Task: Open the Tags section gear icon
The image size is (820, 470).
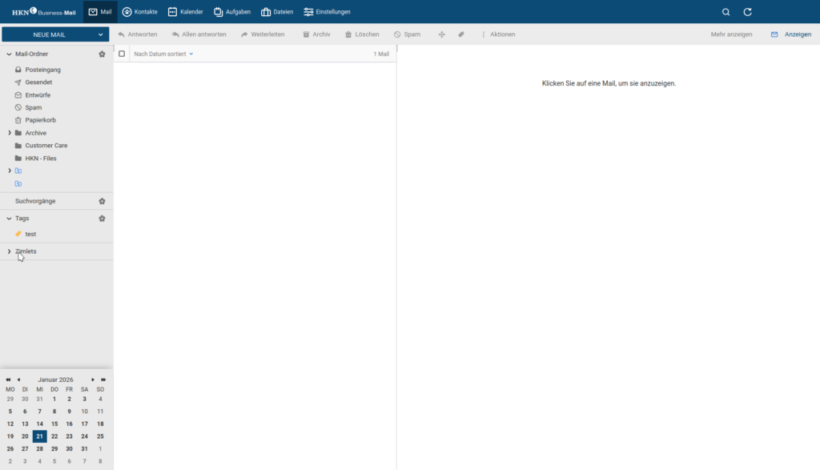Action: point(102,219)
